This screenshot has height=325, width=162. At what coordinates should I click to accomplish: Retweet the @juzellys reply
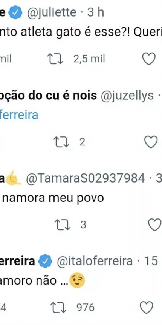pyautogui.click(x=61, y=142)
